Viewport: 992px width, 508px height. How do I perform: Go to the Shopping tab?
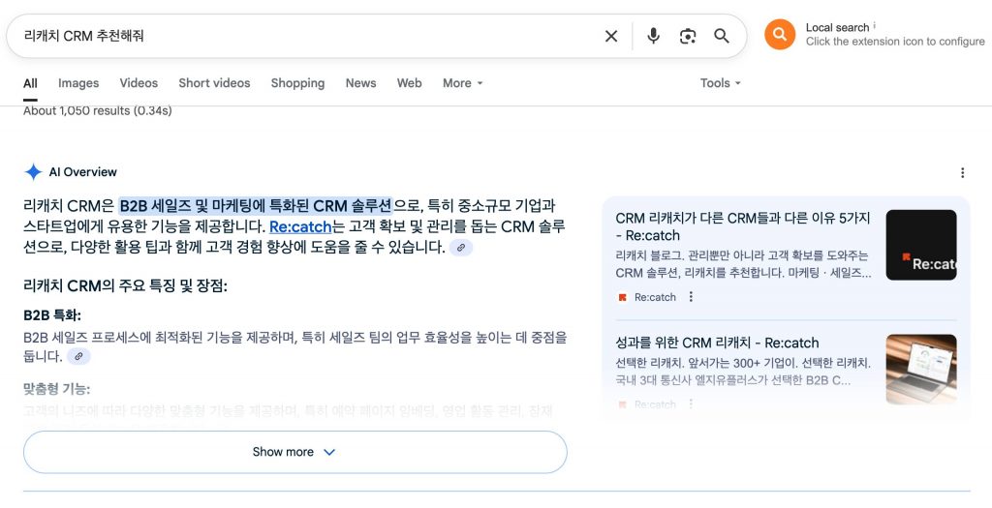click(297, 83)
